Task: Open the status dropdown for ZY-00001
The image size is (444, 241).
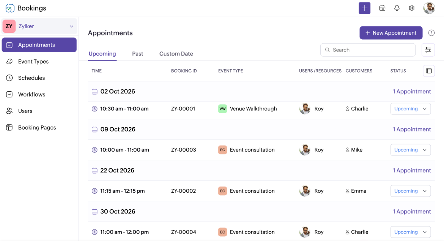Action: coord(410,109)
